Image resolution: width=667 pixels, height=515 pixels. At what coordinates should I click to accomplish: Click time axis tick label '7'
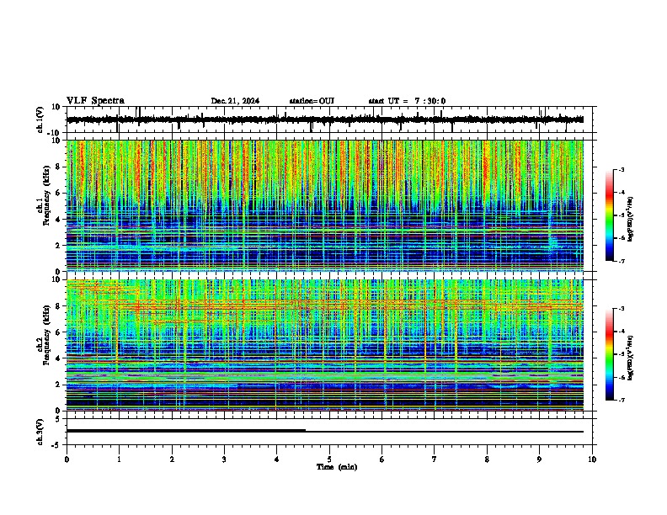click(x=435, y=459)
